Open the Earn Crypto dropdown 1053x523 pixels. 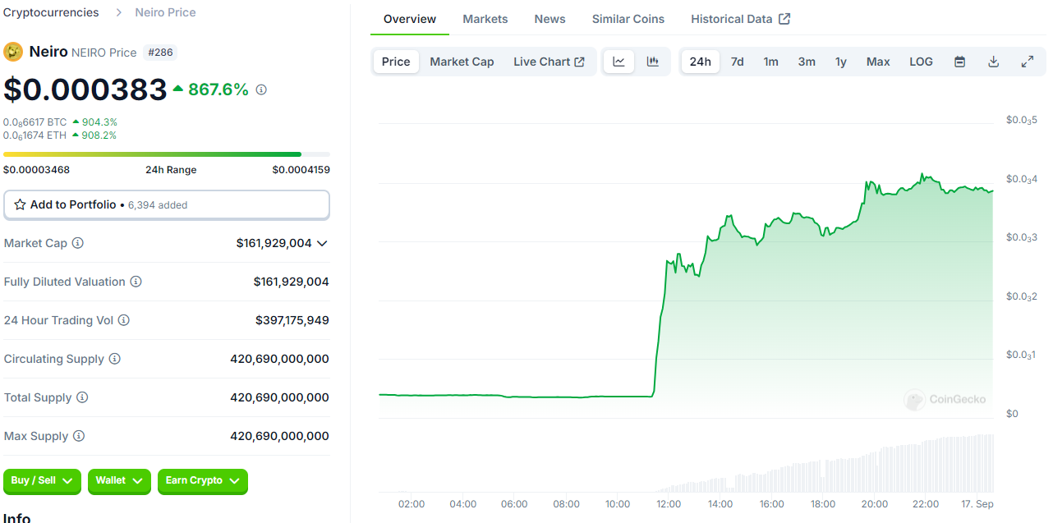pos(203,481)
